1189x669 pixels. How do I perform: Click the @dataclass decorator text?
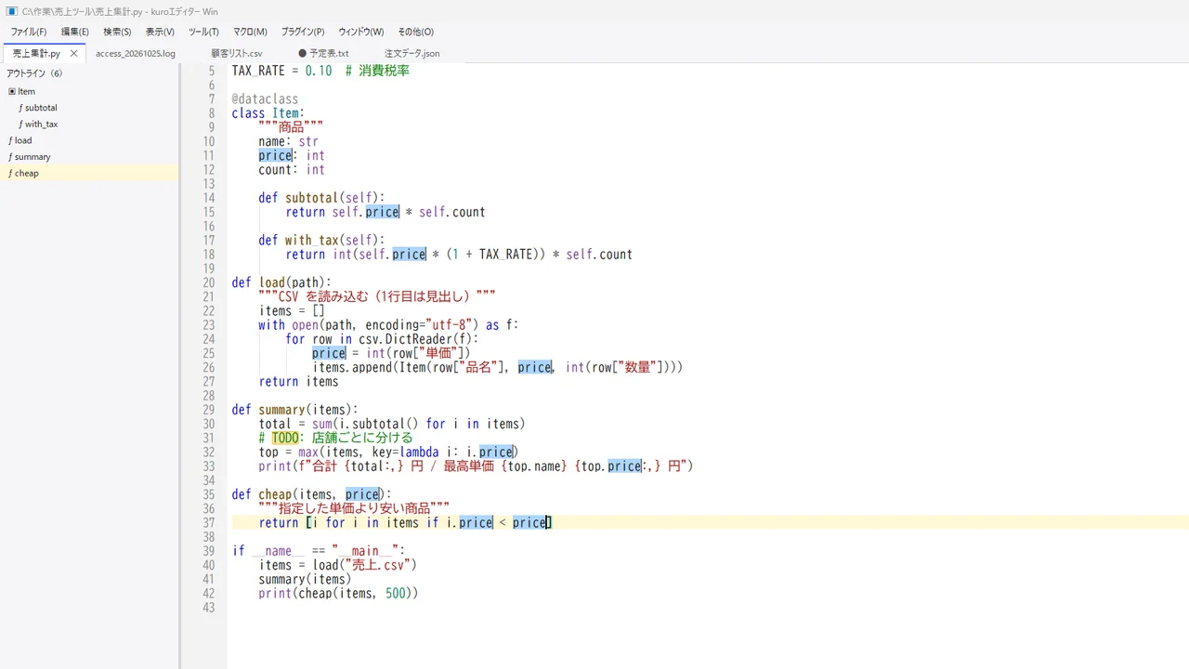(x=265, y=99)
